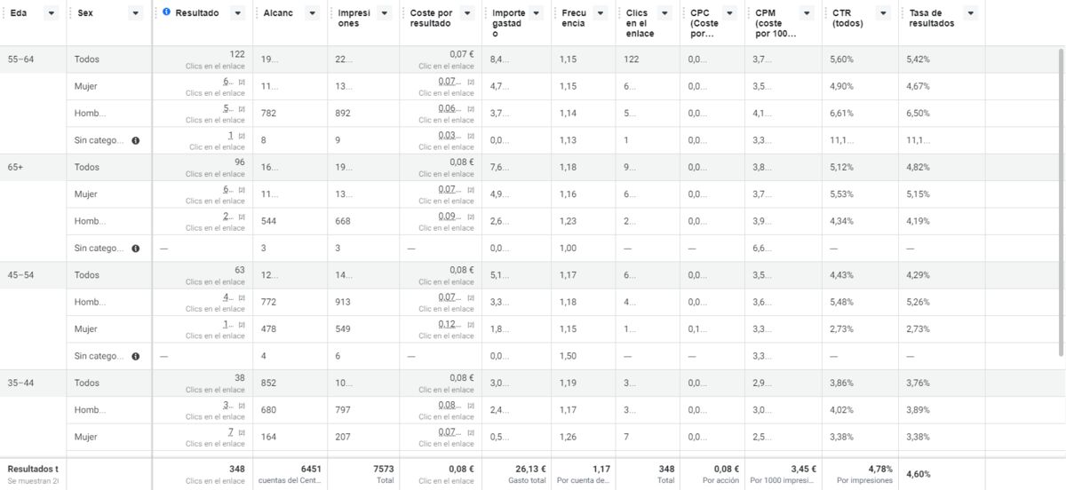The height and width of the screenshot is (490, 1066).
Task: Click info icon on 55–64 Sin categorizar row
Action: point(135,140)
